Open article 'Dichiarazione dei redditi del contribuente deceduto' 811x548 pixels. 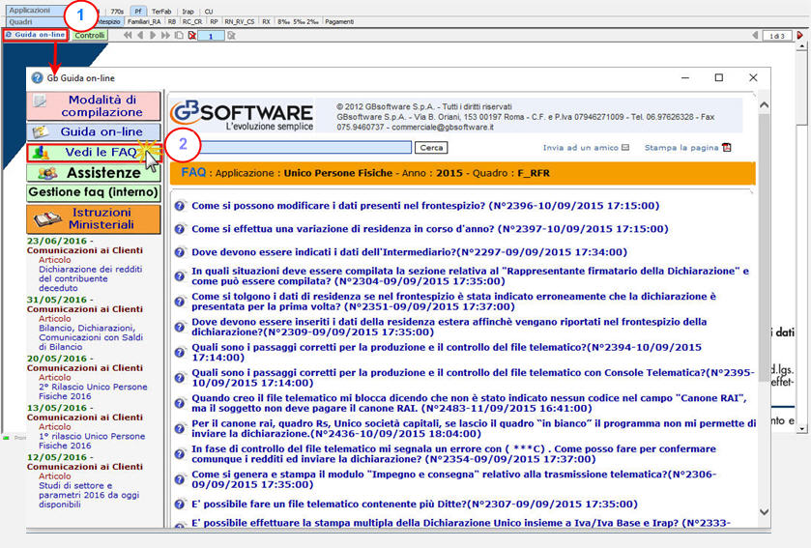[90, 278]
